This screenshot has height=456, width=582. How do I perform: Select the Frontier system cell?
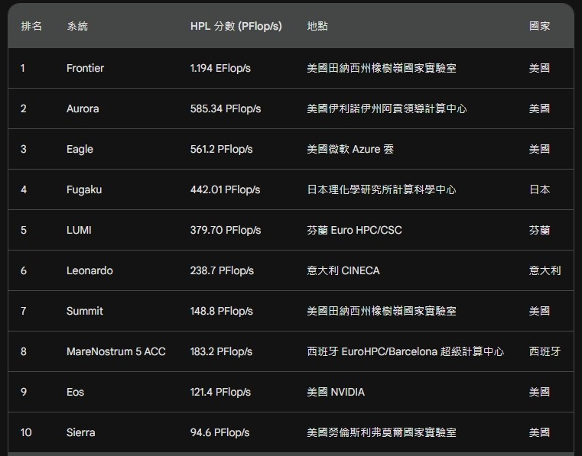click(x=85, y=68)
